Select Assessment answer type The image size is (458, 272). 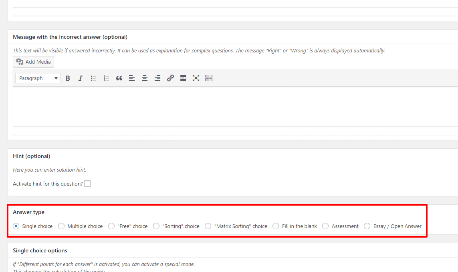tap(325, 226)
